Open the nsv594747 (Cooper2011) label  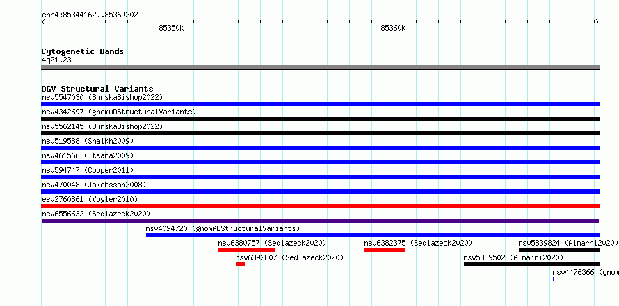tap(88, 170)
